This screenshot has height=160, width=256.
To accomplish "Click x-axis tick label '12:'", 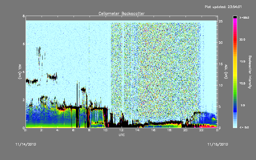I will (x=122, y=130).
